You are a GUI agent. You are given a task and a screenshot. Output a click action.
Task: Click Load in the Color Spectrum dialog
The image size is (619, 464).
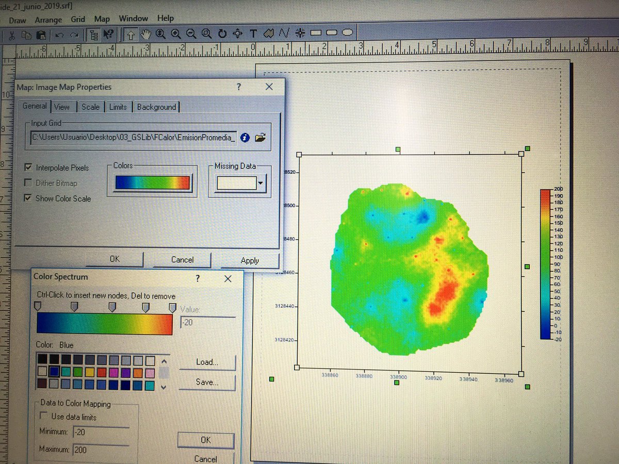(207, 362)
